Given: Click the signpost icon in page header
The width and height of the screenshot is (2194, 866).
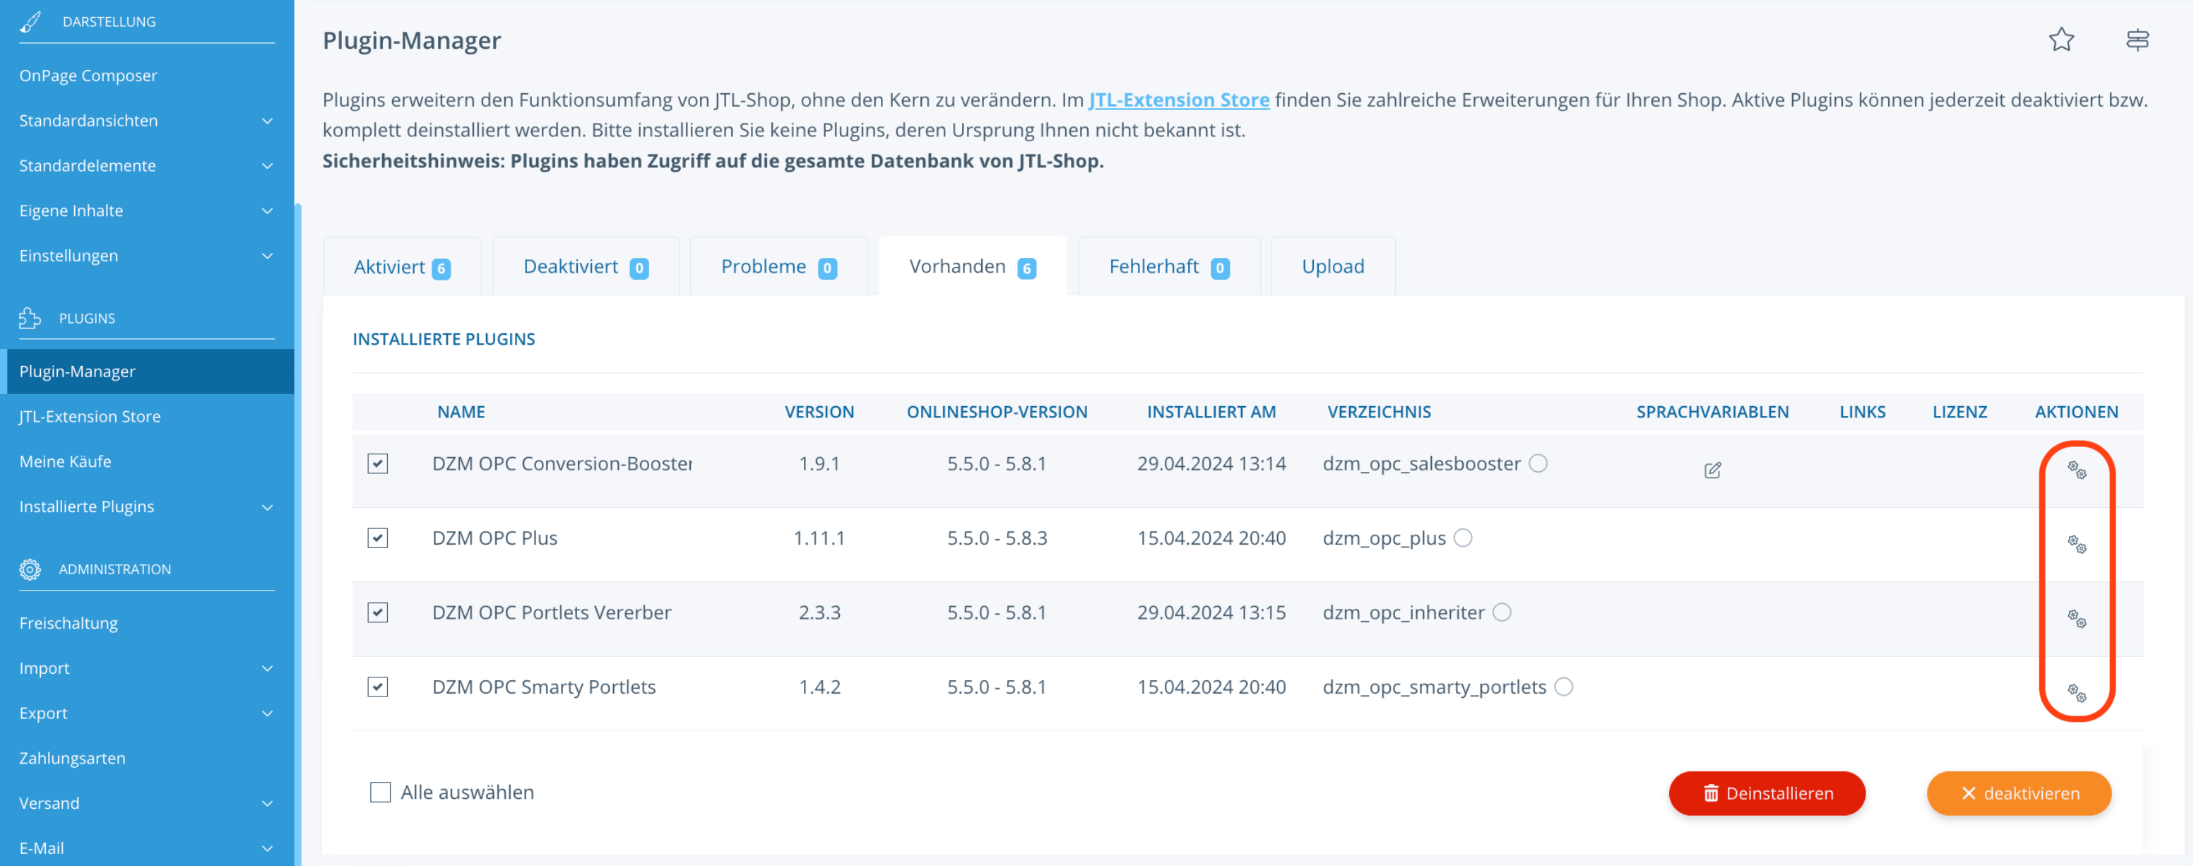Looking at the screenshot, I should 2137,39.
